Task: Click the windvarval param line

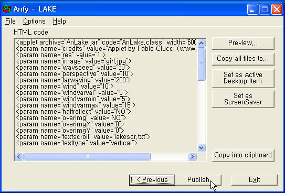Action: click(x=72, y=93)
